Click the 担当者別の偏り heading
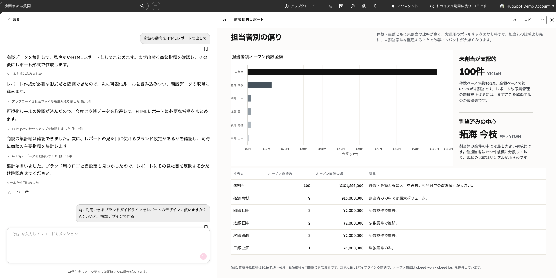The width and height of the screenshot is (556, 278). point(256,37)
